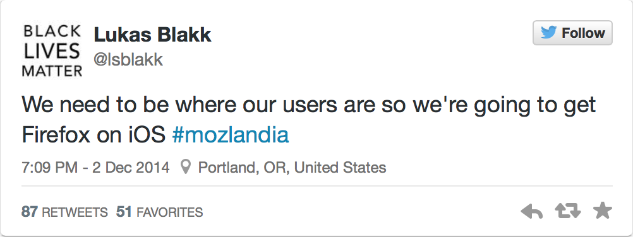
Task: Click the "RETWEETS" label next to 87
Action: click(x=75, y=212)
